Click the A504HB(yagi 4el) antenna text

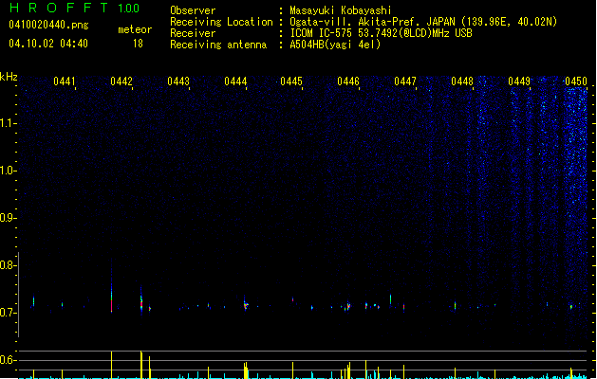335,45
